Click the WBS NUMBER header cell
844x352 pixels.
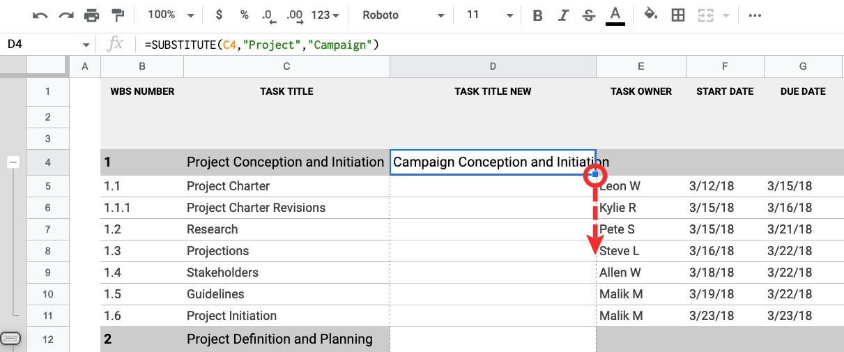pos(142,91)
